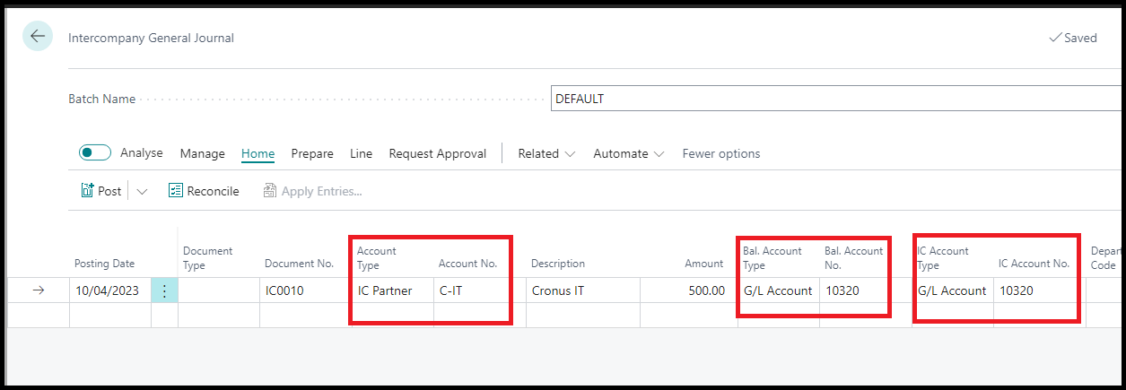Click the back arrow button

pos(37,37)
